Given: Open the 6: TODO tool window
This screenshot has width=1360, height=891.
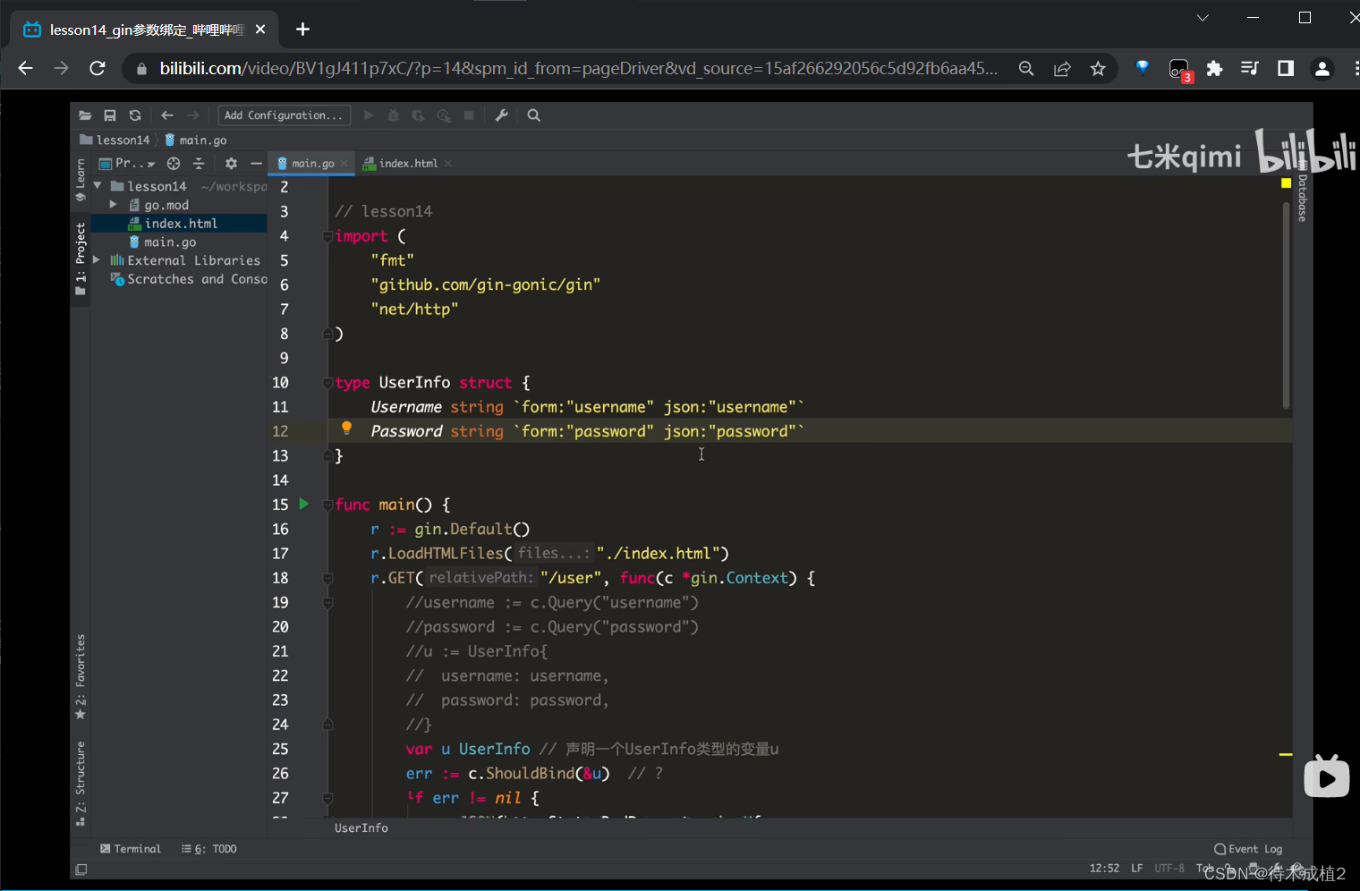Looking at the screenshot, I should tap(209, 849).
